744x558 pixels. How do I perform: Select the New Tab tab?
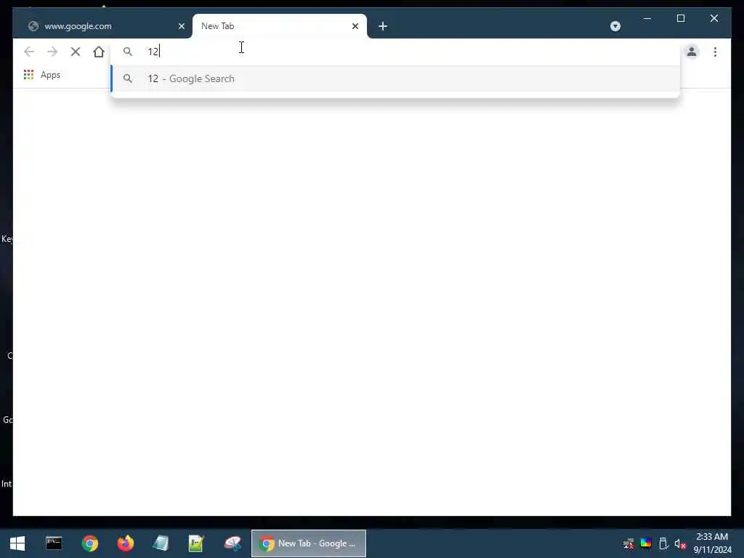[279, 26]
